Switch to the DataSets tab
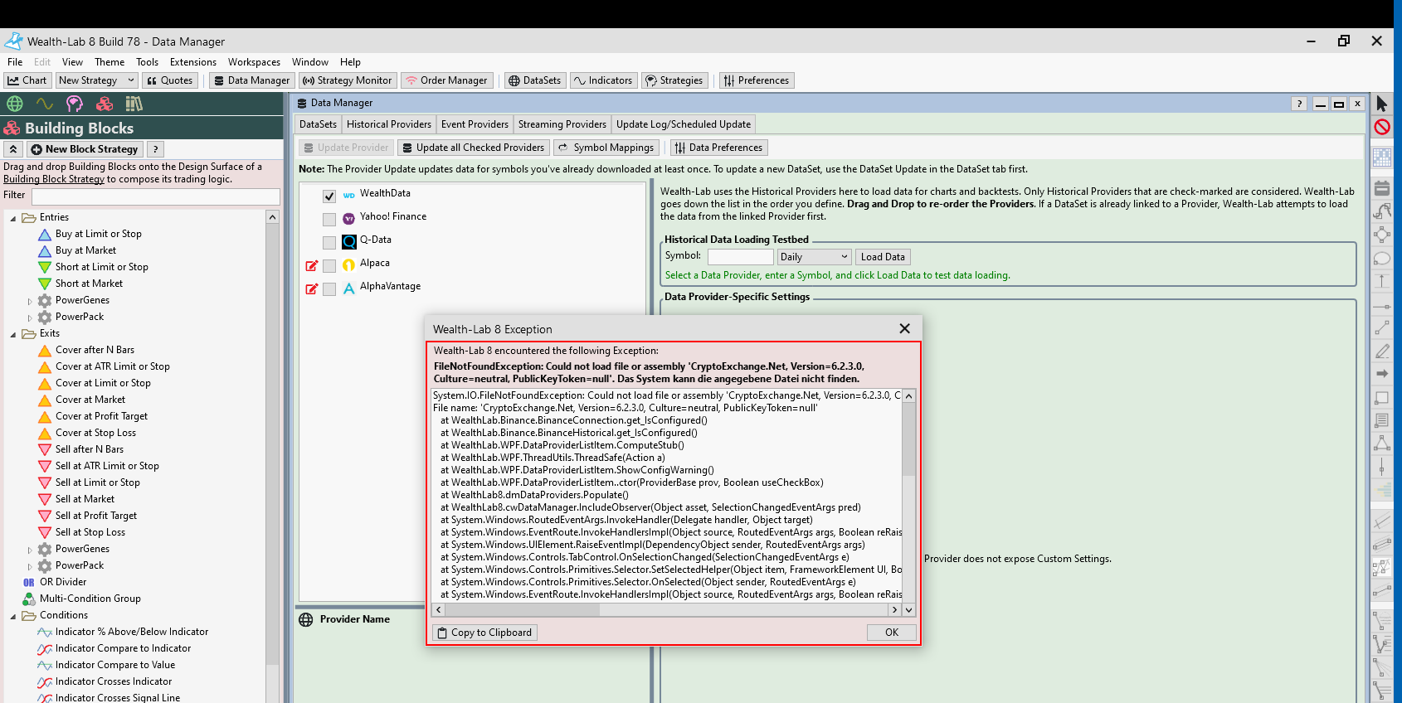1402x703 pixels. click(318, 124)
